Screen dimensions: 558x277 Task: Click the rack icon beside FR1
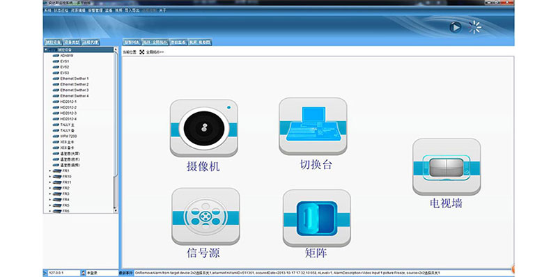click(x=57, y=171)
